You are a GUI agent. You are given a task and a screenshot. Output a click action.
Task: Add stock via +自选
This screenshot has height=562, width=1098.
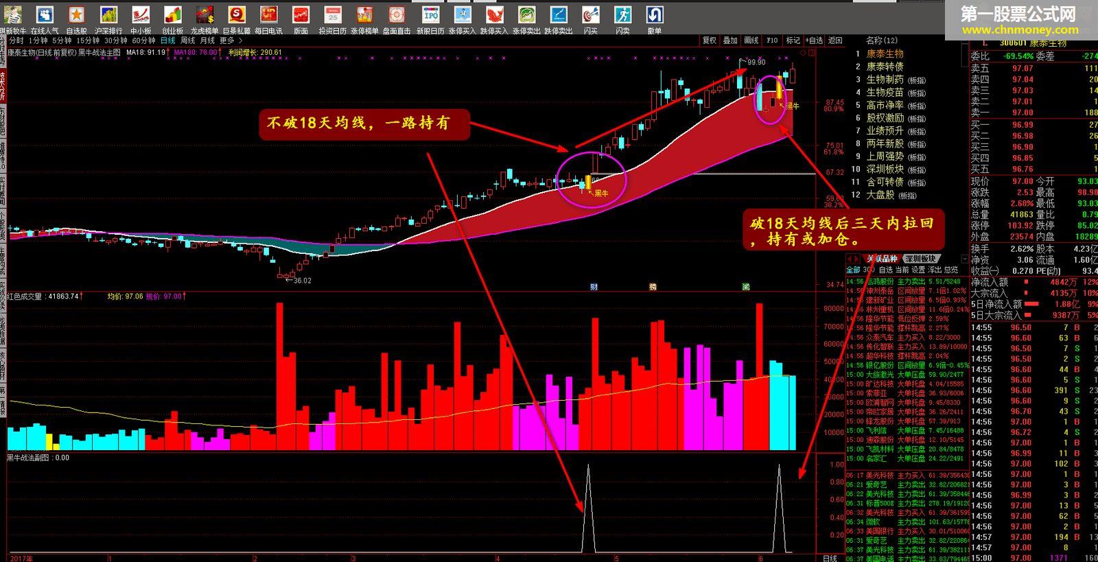pyautogui.click(x=814, y=40)
